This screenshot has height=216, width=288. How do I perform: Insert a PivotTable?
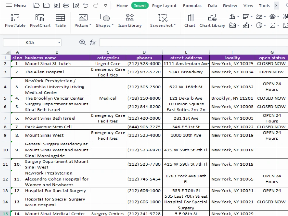click(15, 21)
